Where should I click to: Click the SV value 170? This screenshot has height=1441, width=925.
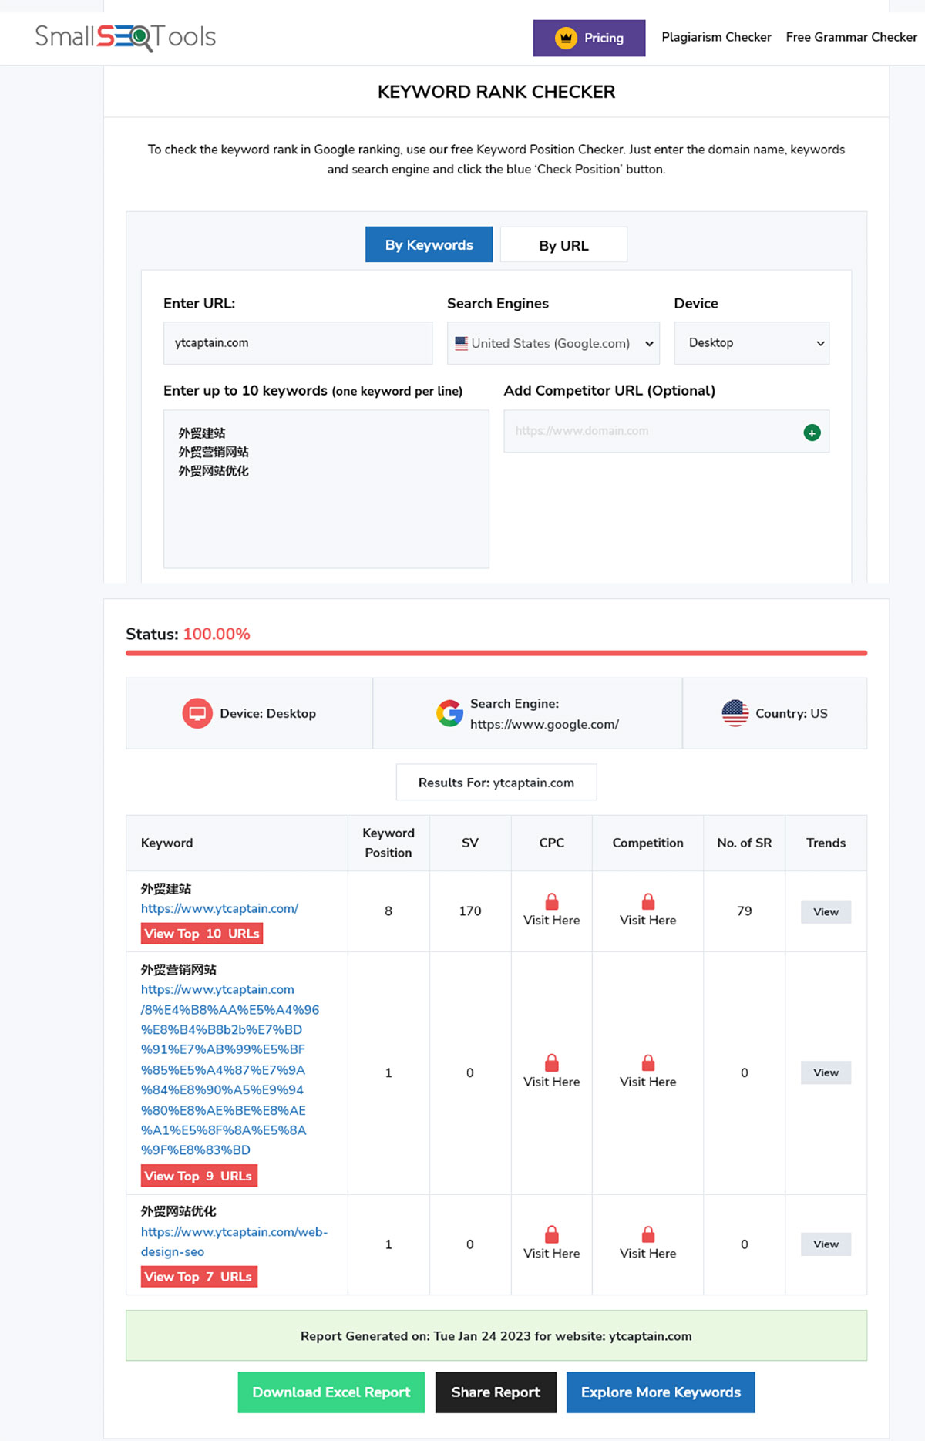point(470,911)
